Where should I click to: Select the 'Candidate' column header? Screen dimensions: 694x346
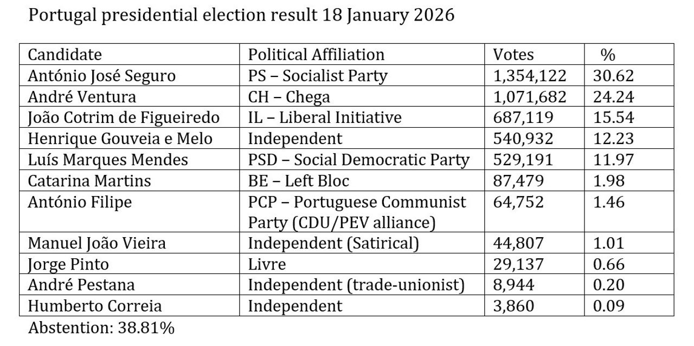[65, 55]
